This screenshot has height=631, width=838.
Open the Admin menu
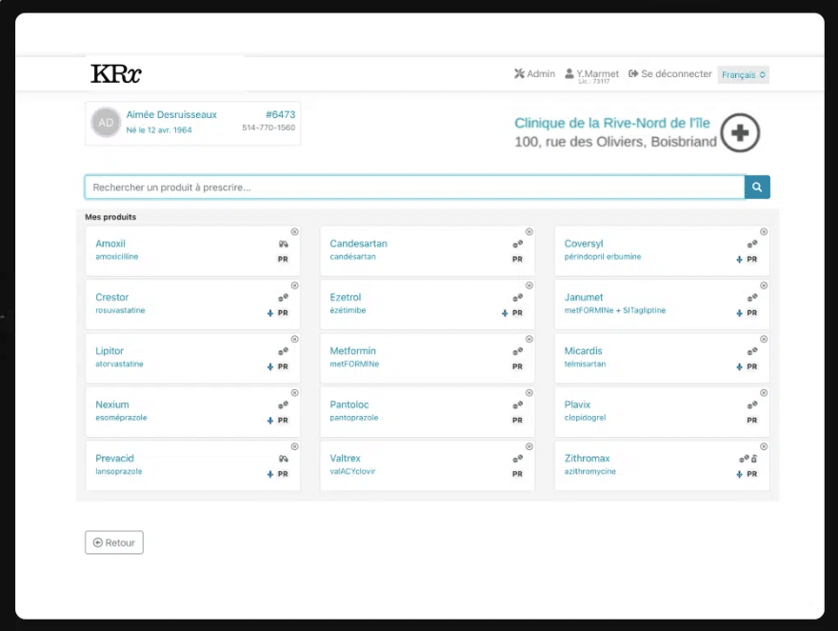[x=534, y=74]
